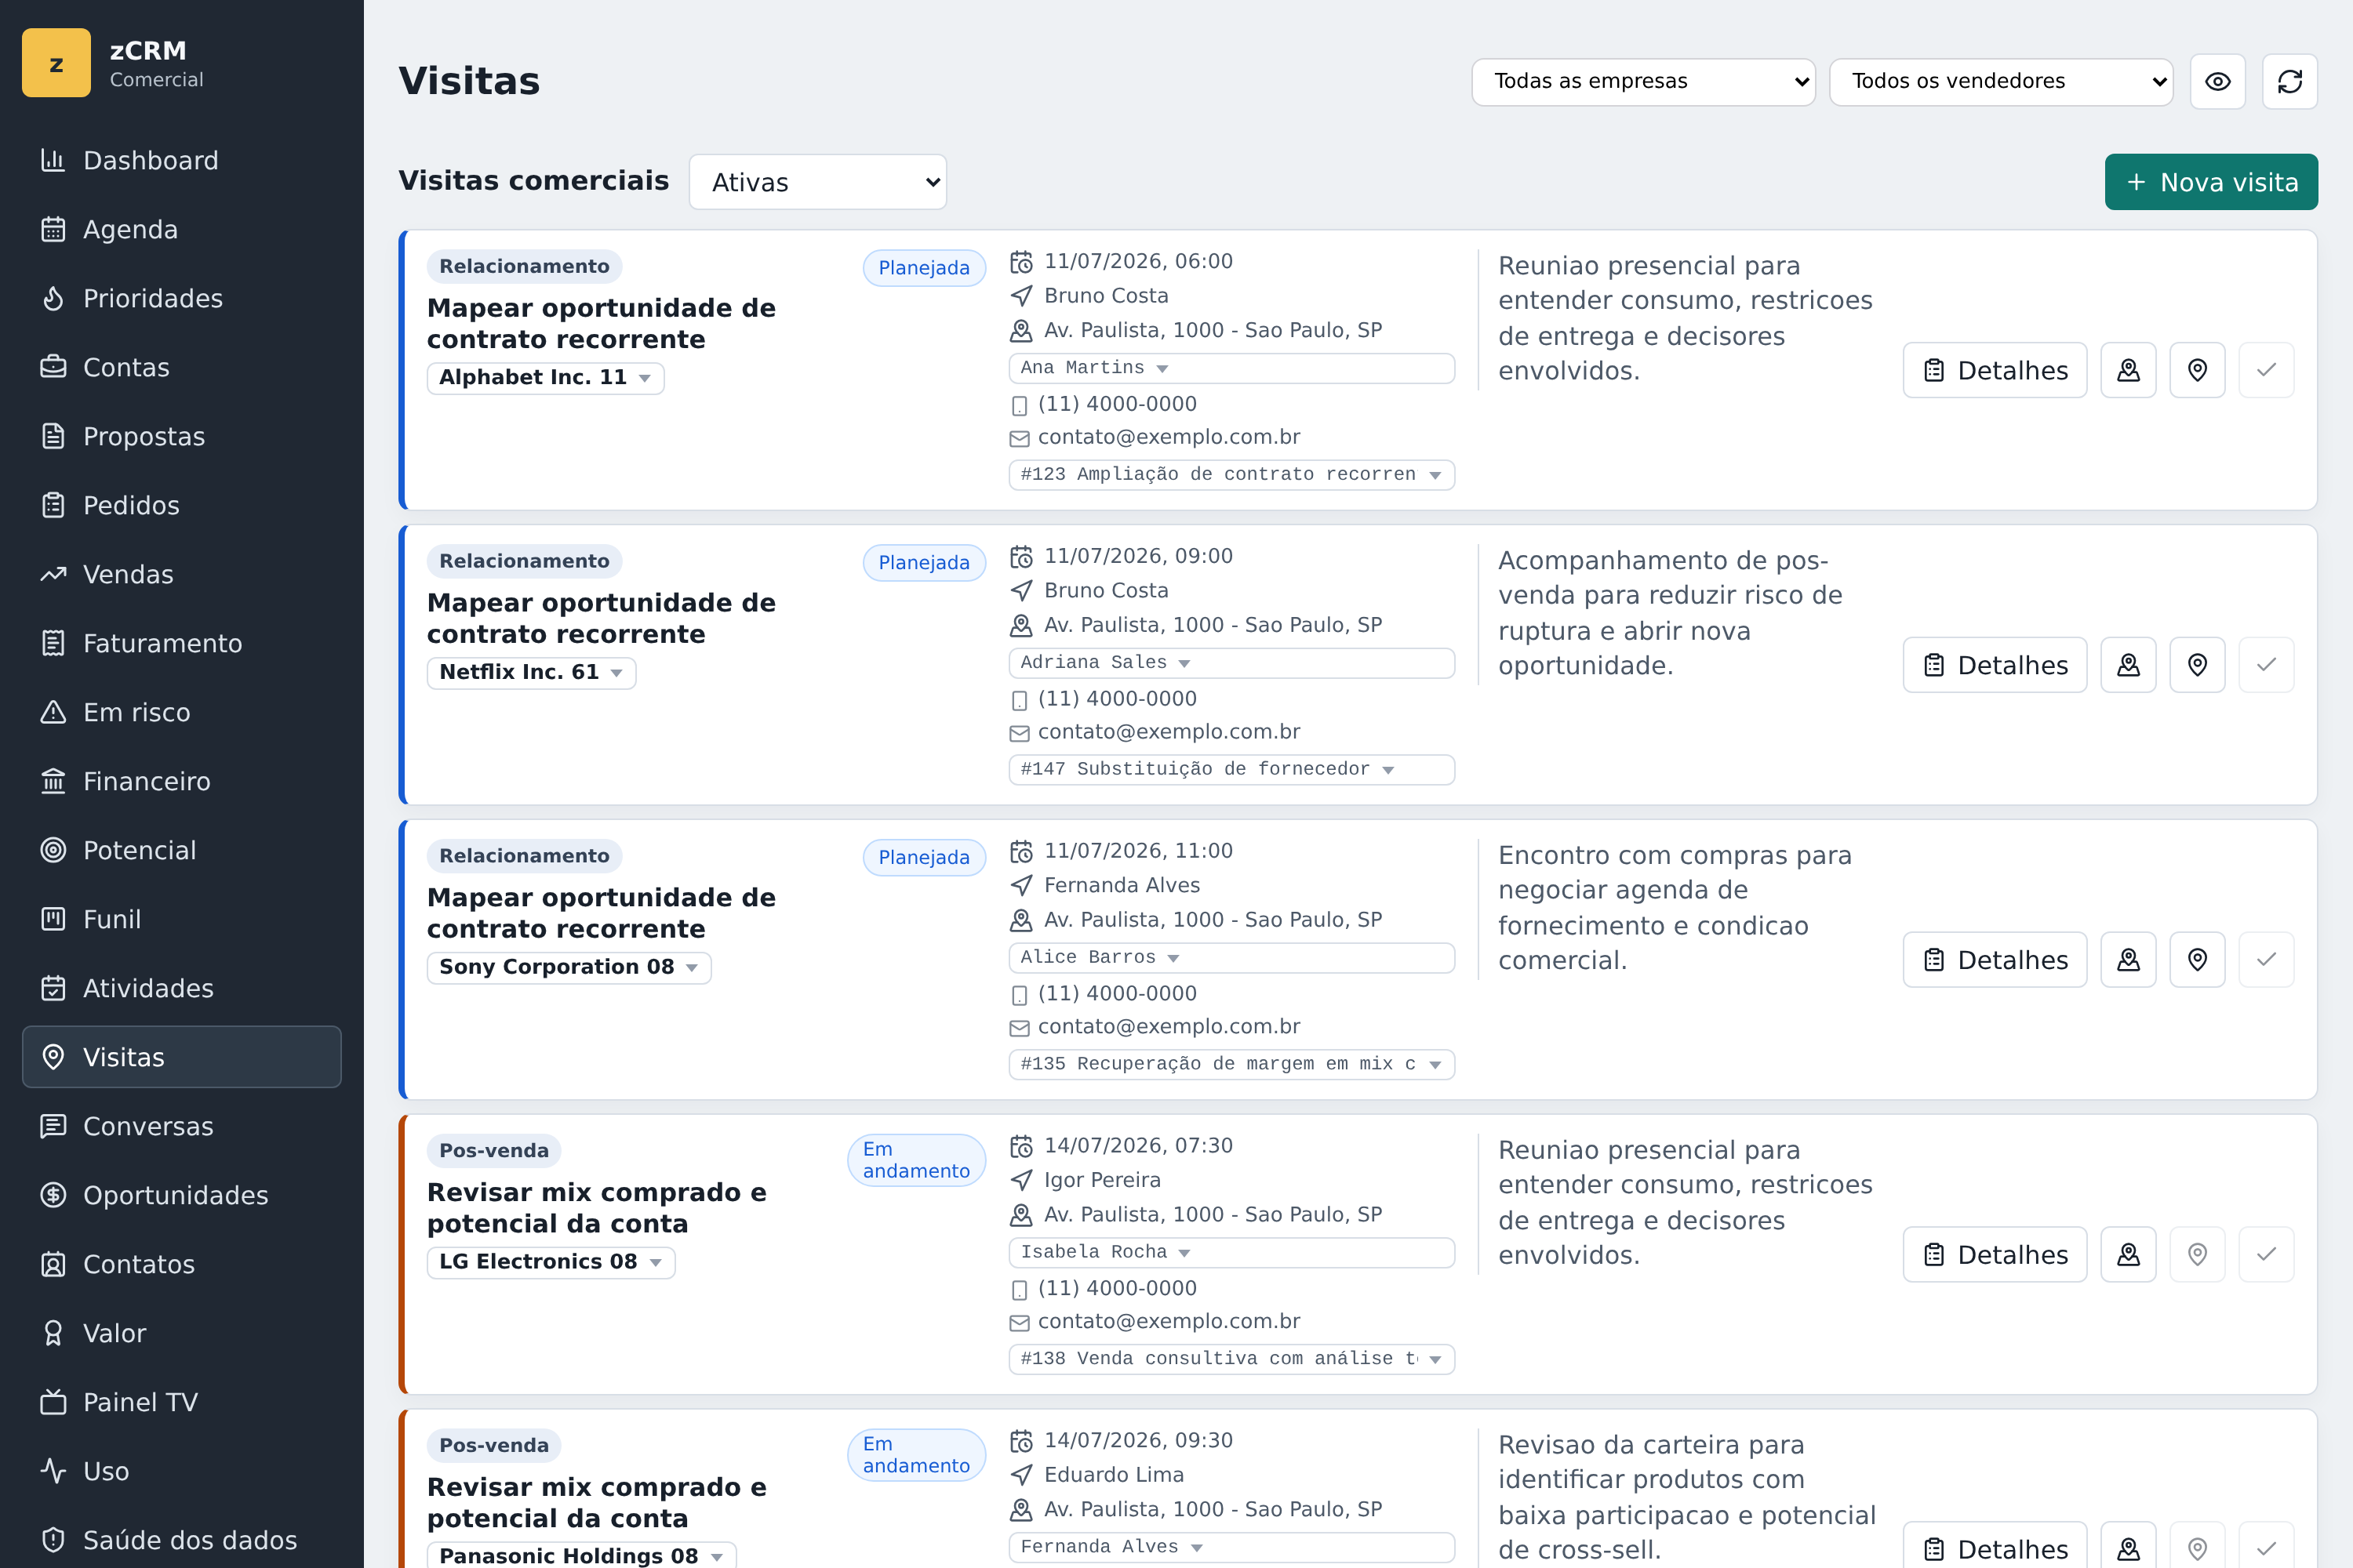Screen dimensions: 2353x1568
Task: Click the Potencial target icon in sidebar
Action: [53, 850]
